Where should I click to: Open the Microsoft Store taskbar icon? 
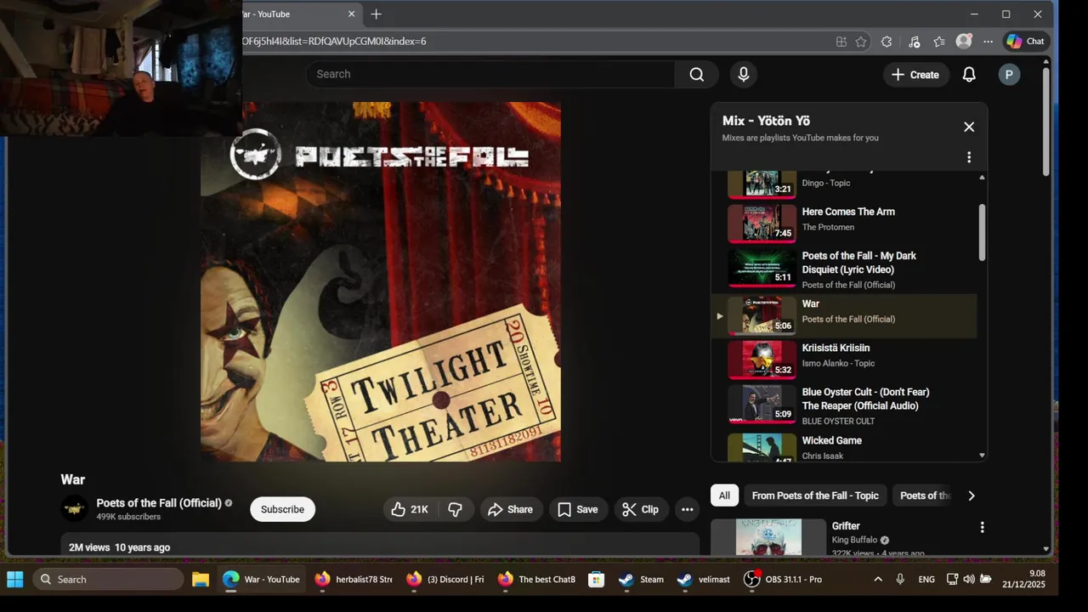pos(596,579)
